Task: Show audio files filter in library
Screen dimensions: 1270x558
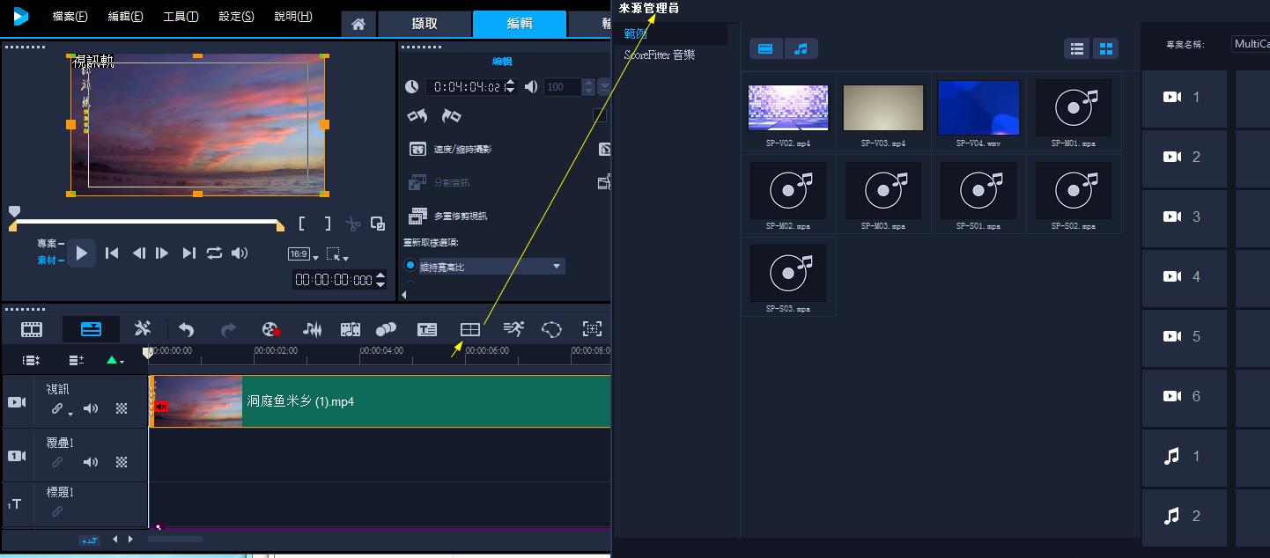Action: coord(801,48)
